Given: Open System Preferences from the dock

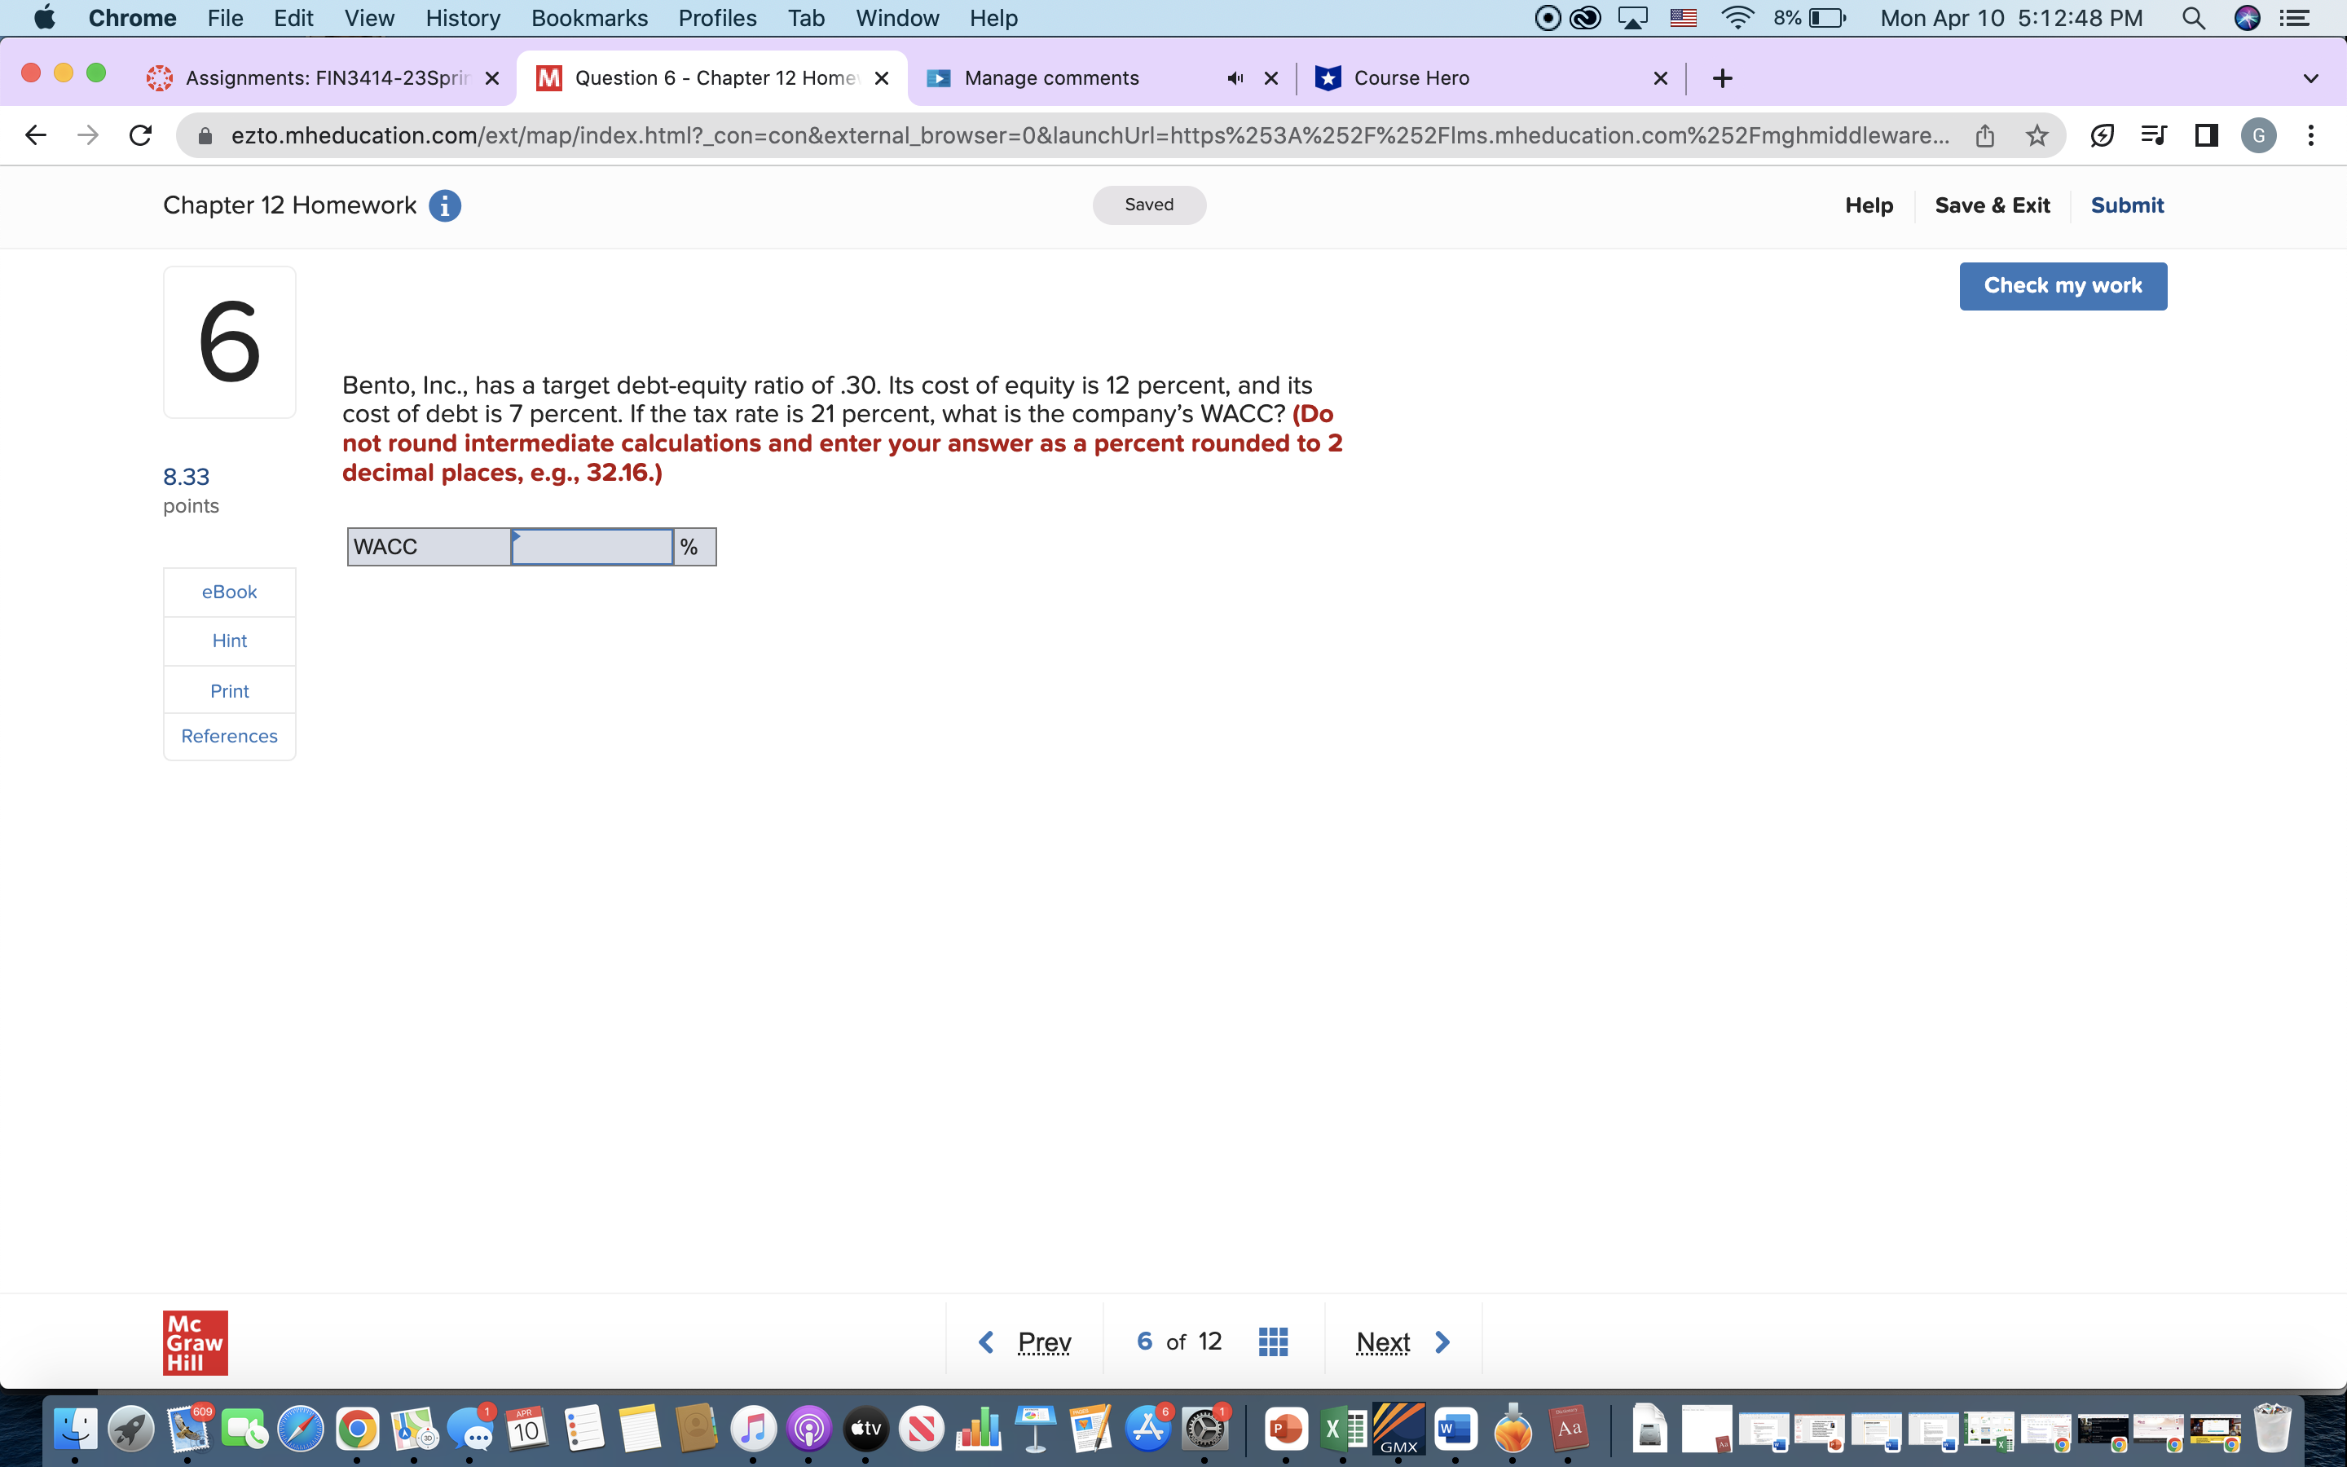Looking at the screenshot, I should point(1204,1427).
